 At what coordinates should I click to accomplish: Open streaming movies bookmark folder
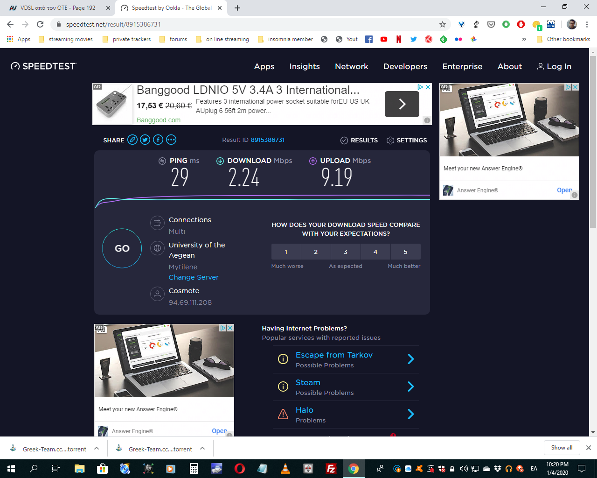(x=66, y=39)
